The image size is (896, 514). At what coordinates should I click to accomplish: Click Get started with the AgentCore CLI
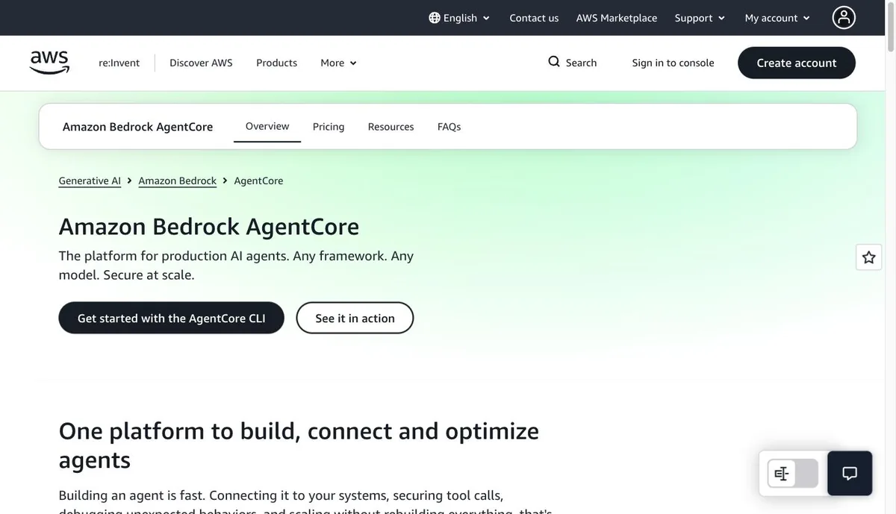pos(171,318)
